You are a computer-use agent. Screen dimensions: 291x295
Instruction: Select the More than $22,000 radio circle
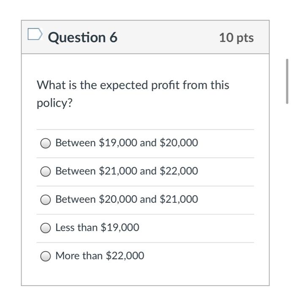pos(46,256)
